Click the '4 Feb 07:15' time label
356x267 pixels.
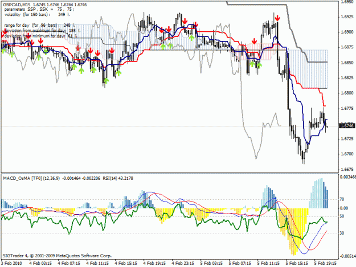[69, 263]
